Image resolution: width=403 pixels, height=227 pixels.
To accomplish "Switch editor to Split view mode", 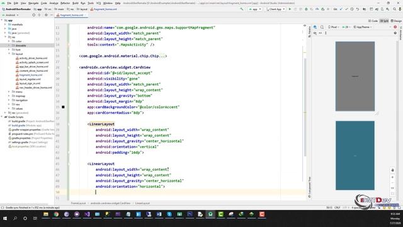I will click(x=385, y=21).
